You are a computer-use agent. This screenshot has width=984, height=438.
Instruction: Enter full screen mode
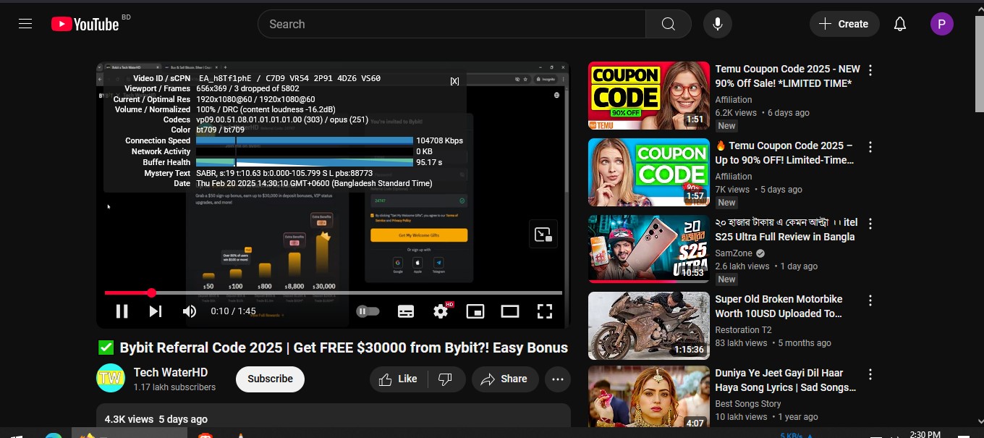[545, 311]
